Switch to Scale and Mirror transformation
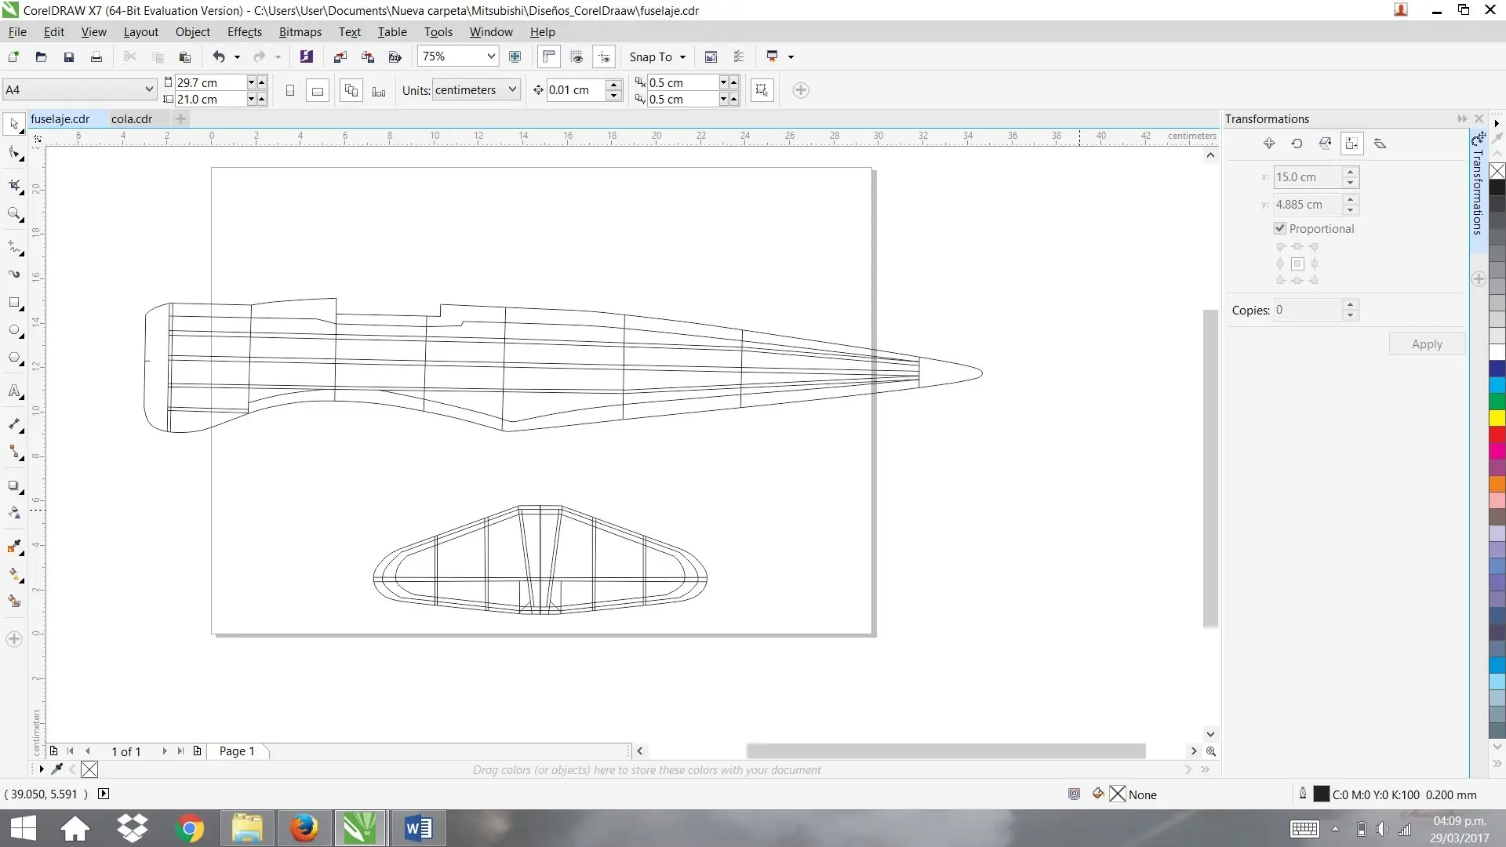Viewport: 1506px width, 847px height. tap(1325, 144)
